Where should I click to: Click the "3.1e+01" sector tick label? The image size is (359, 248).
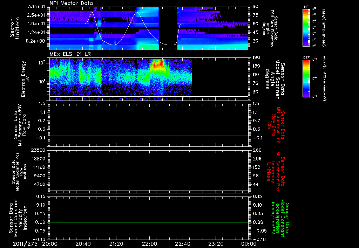36,7
